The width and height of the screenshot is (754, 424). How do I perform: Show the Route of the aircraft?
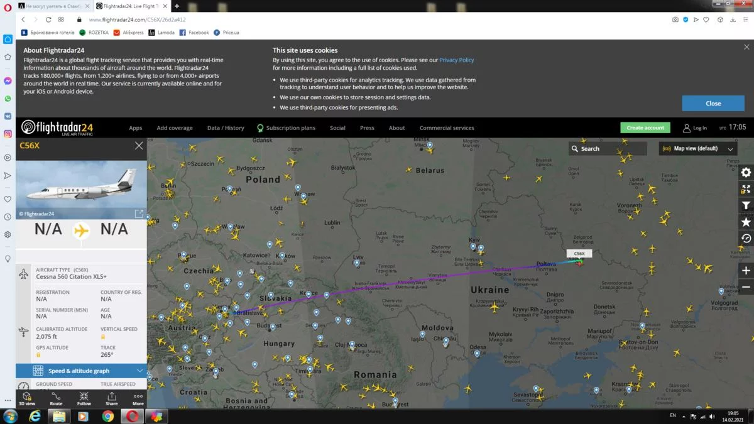(56, 399)
